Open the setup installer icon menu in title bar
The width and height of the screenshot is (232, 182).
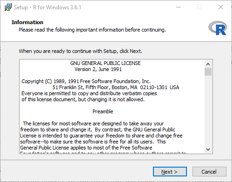8,7
